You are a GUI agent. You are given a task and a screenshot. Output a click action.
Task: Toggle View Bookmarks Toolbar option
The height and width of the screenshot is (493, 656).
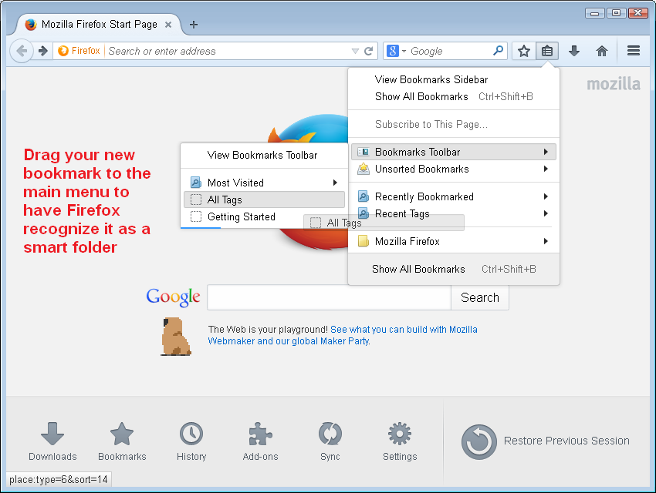[262, 155]
